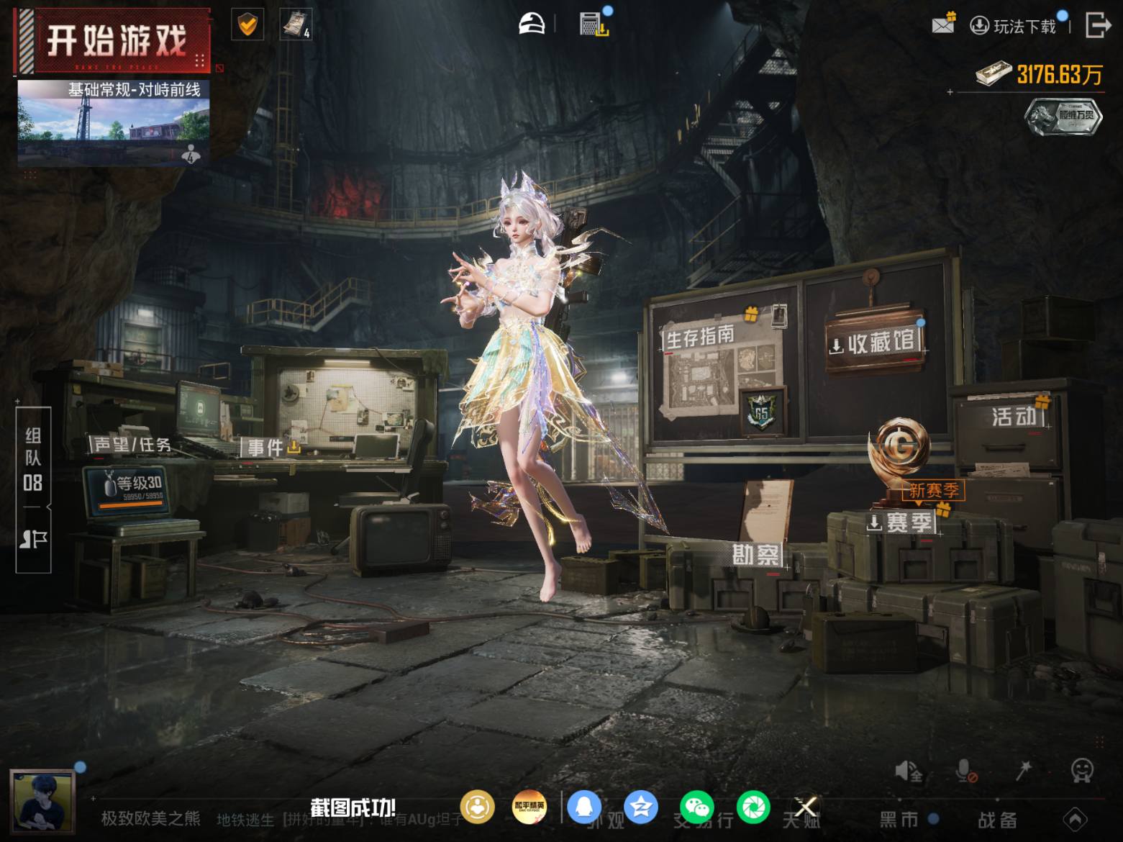Screen dimensions: 1123x842
Task: Toggle the muted microphone icon
Action: pyautogui.click(x=965, y=771)
